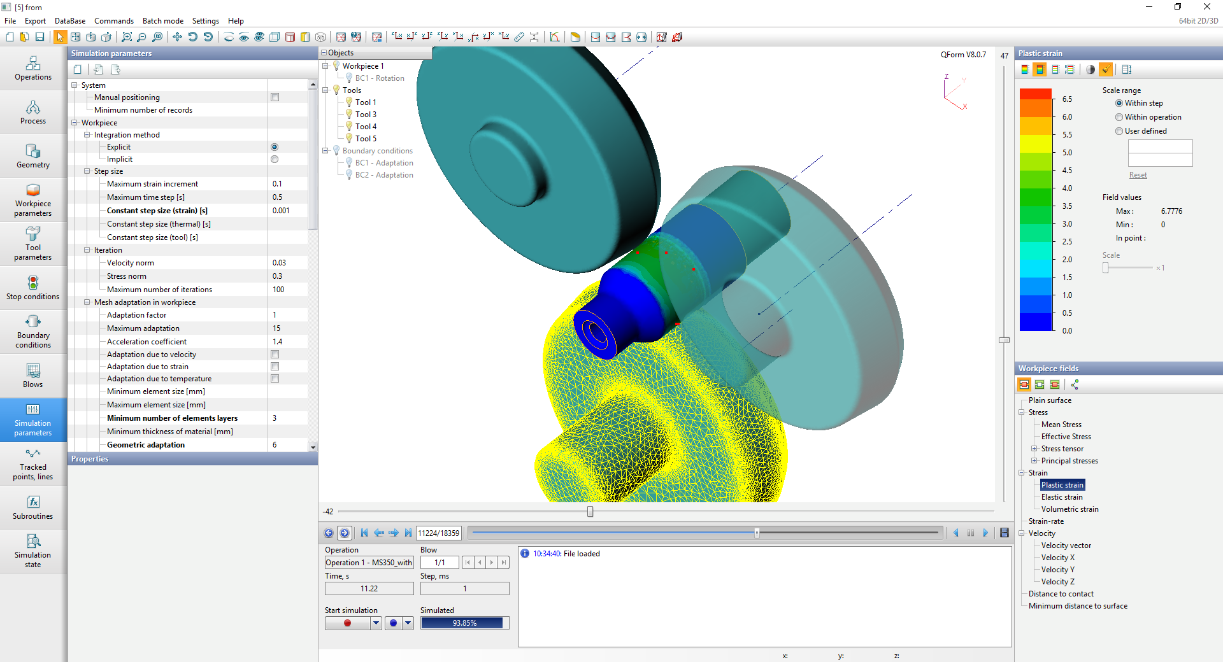
Task: Click the ruler measurement tool icon
Action: (519, 37)
